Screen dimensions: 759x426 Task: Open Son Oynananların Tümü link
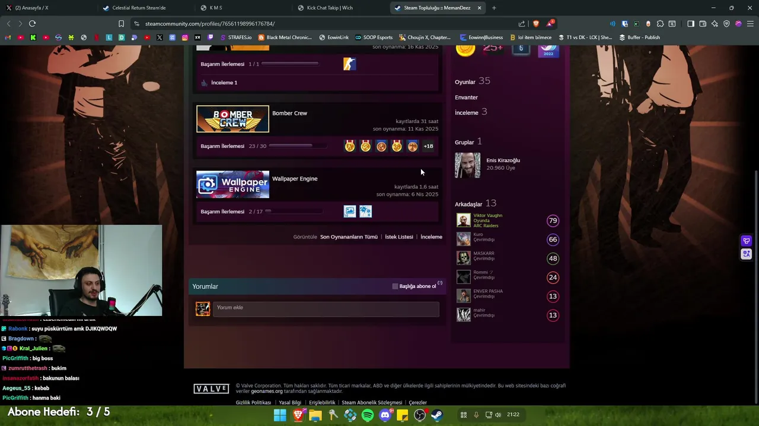pos(349,237)
